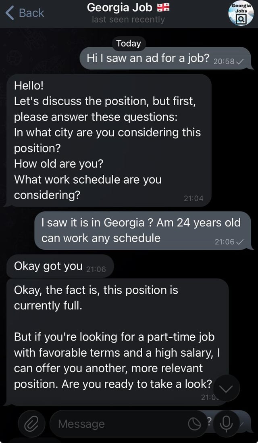This screenshot has width=258, height=443.
Task: Select the "Hello! Let's discuss the position" message
Action: point(109,140)
